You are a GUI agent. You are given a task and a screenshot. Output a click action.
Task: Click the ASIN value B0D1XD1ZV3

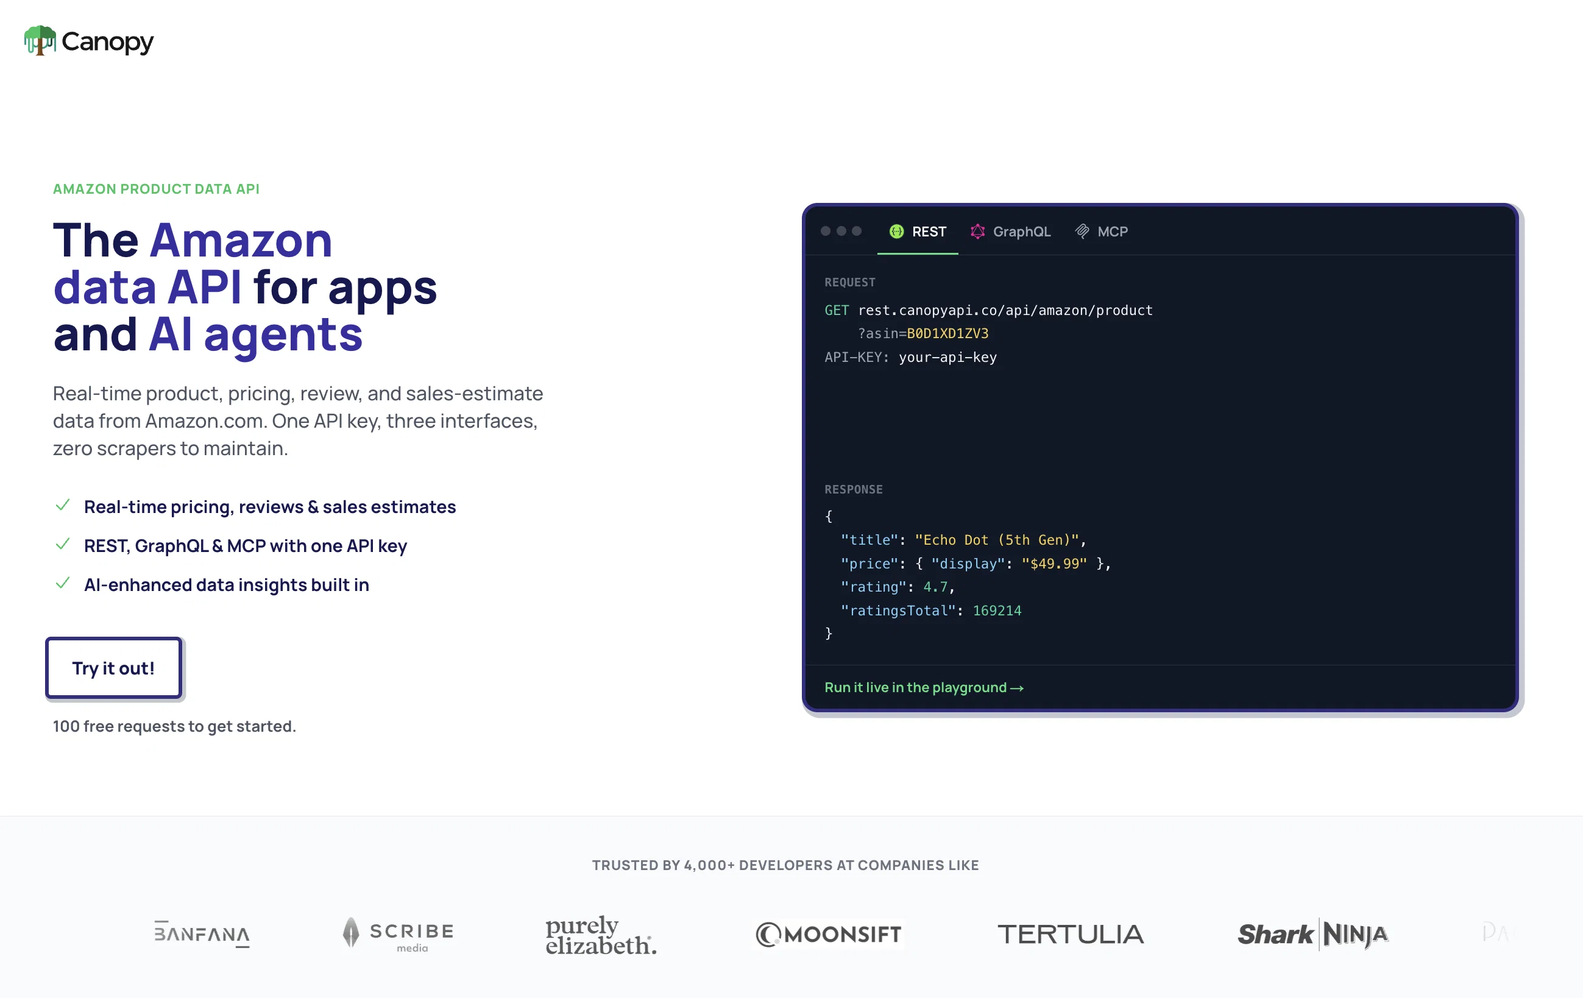tap(947, 333)
